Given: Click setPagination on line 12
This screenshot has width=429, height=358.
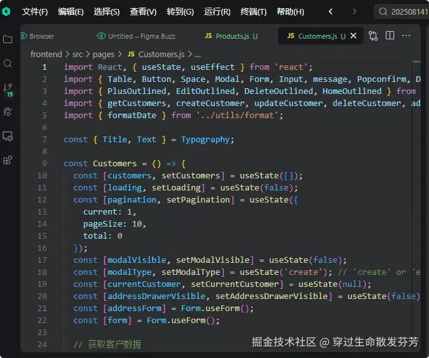Looking at the screenshot, I should pos(198,200).
